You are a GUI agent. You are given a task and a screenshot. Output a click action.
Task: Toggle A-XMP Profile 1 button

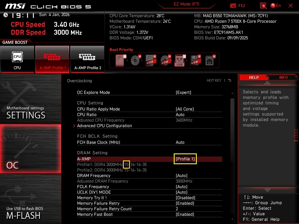[x=52, y=60]
